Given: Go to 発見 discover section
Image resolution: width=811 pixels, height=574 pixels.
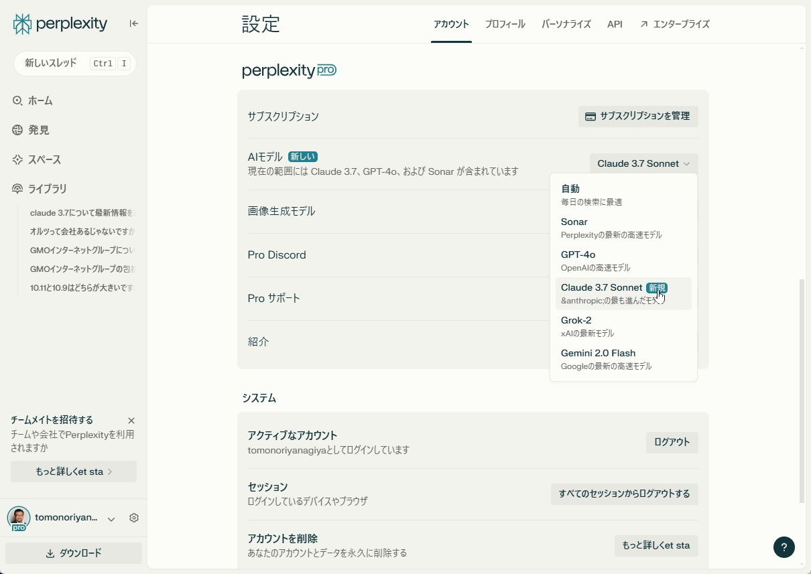Looking at the screenshot, I should point(38,130).
